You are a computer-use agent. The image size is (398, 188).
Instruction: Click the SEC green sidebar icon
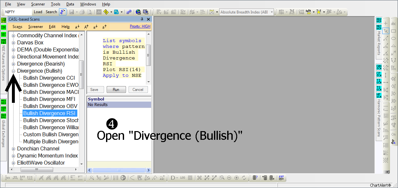point(4,34)
